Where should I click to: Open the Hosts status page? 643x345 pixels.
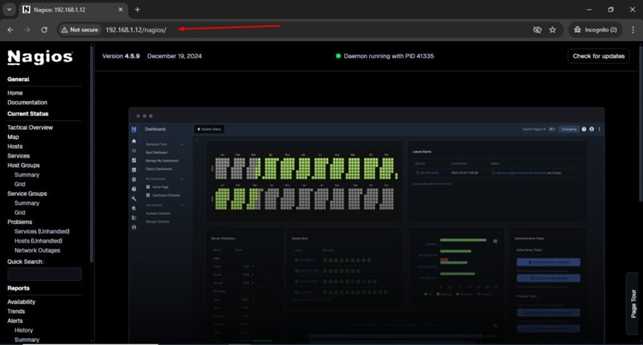click(15, 146)
